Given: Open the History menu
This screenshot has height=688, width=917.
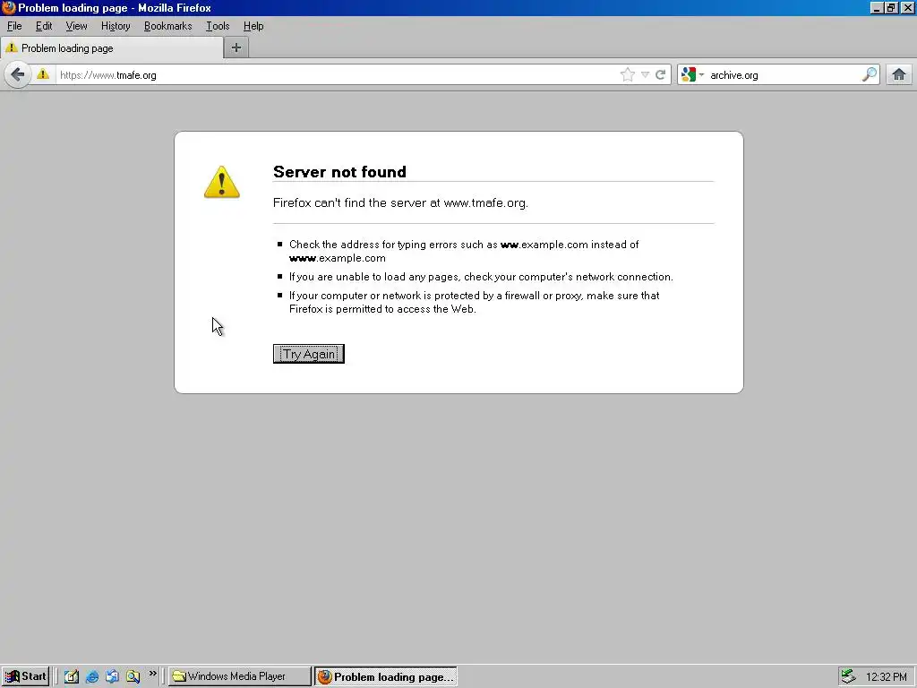Looking at the screenshot, I should [x=116, y=26].
